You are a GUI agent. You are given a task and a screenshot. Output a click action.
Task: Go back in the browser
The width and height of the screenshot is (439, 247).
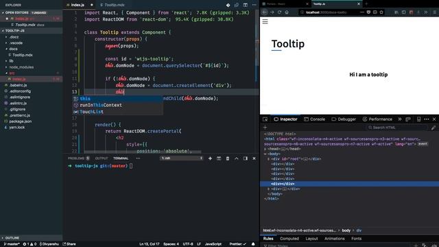tap(265, 12)
